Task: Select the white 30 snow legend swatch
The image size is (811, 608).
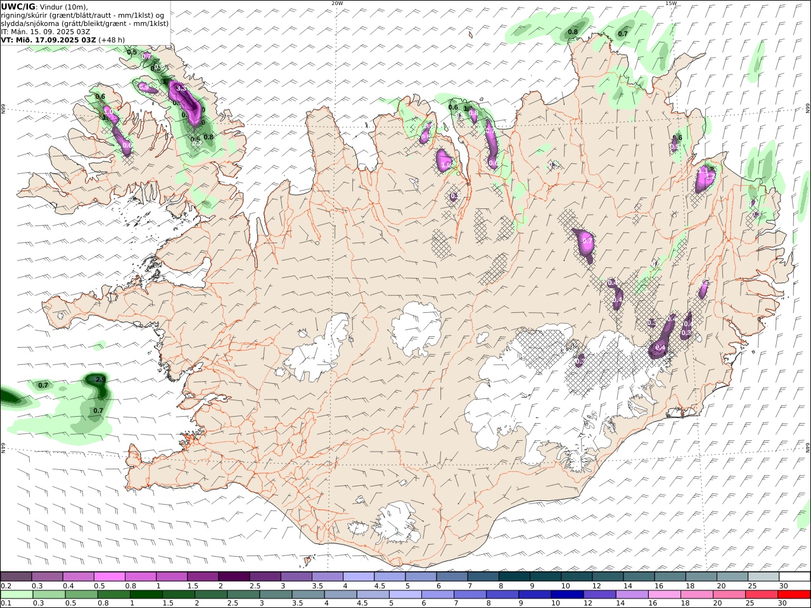Action: click(x=795, y=576)
